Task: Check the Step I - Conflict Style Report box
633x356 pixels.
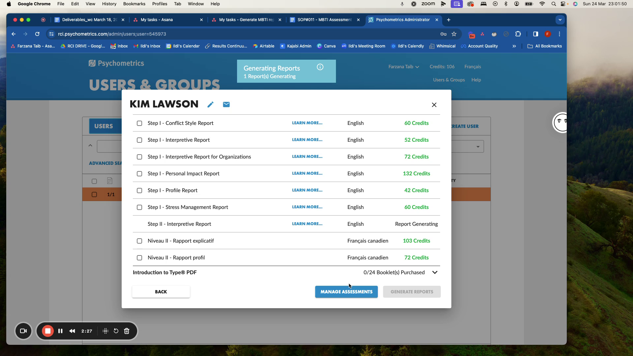Action: [x=139, y=123]
